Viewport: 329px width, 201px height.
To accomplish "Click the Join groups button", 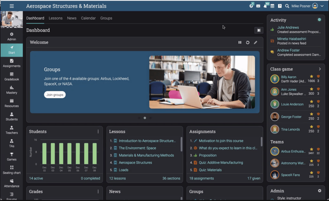I will [55, 95].
